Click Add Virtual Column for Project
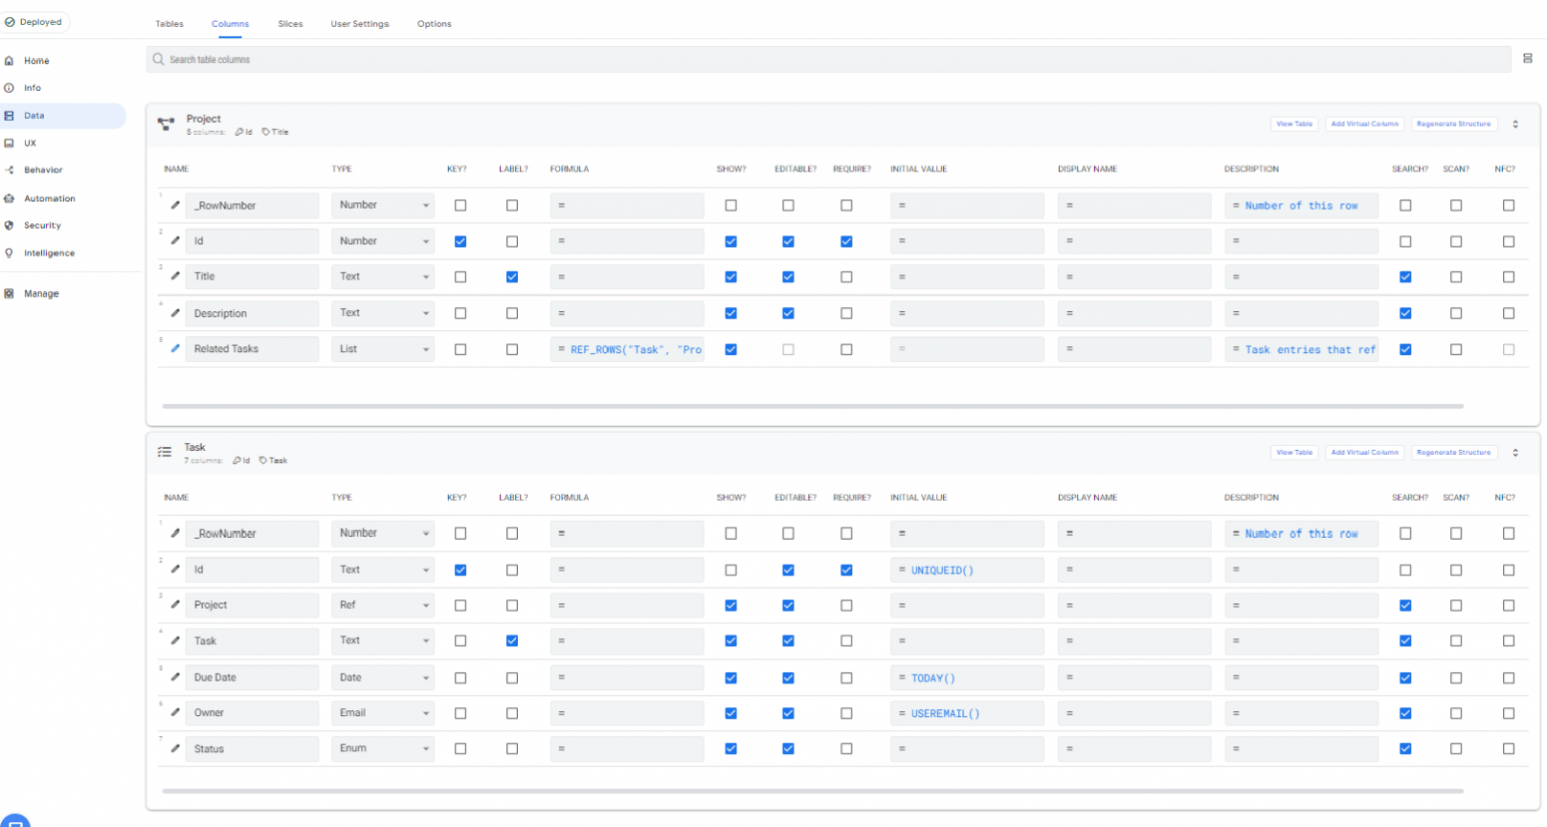 click(x=1364, y=124)
